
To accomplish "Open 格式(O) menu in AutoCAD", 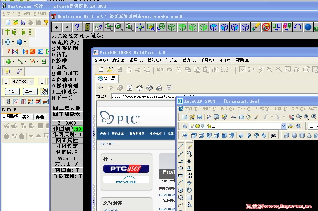I will point(262,109).
